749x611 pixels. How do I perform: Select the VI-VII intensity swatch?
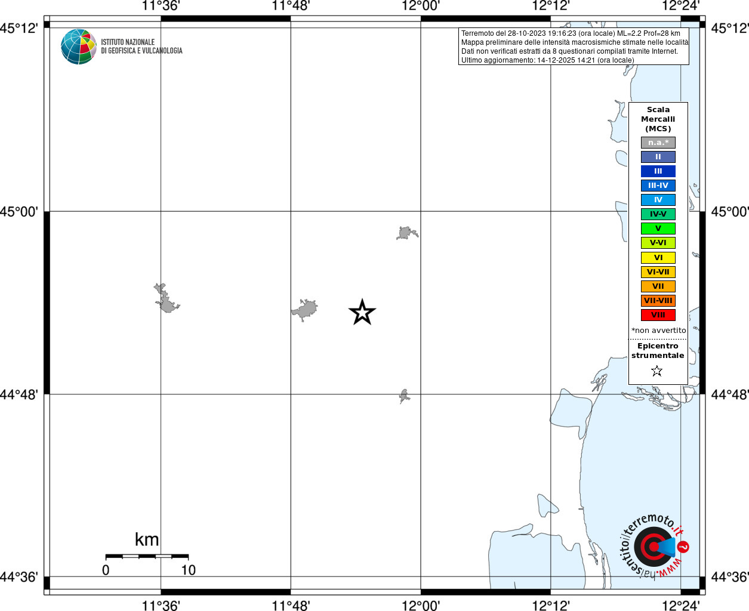click(x=658, y=272)
